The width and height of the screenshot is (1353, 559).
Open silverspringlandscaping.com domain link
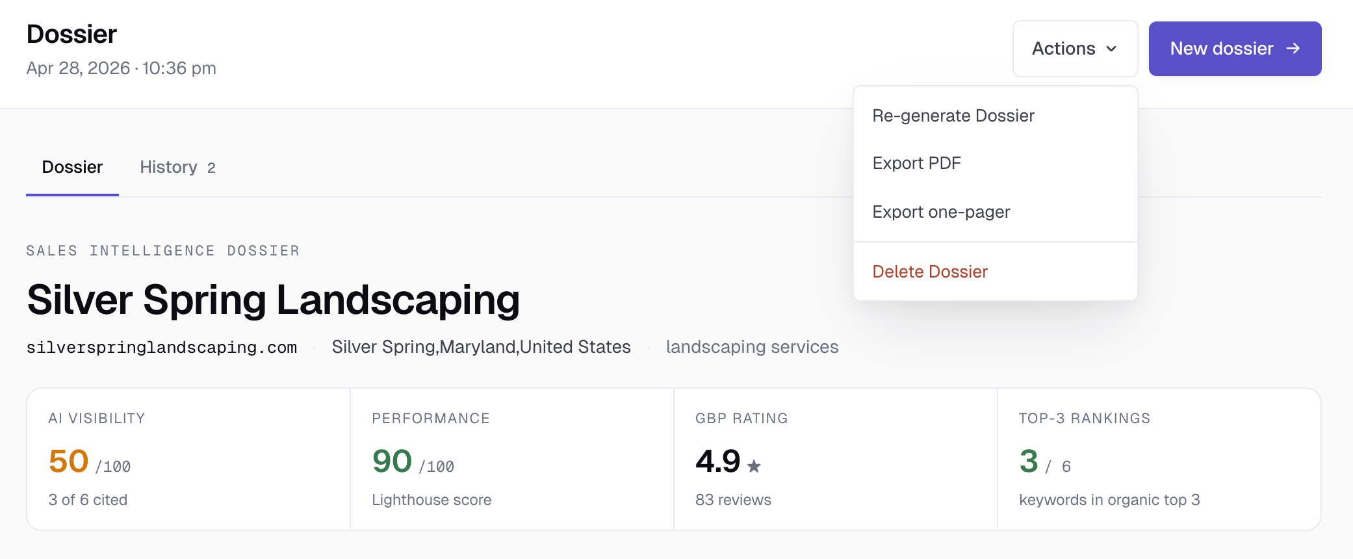162,347
